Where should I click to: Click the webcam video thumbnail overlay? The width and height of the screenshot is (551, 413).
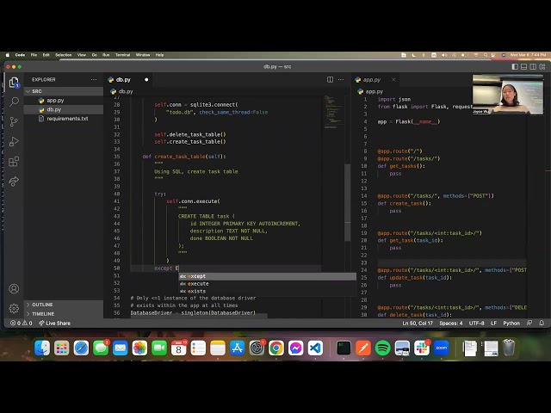tap(507, 94)
